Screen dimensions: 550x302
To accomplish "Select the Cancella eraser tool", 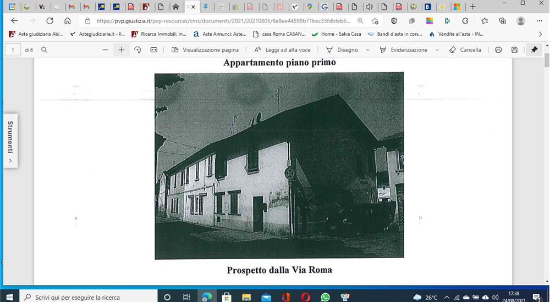I will pos(465,50).
